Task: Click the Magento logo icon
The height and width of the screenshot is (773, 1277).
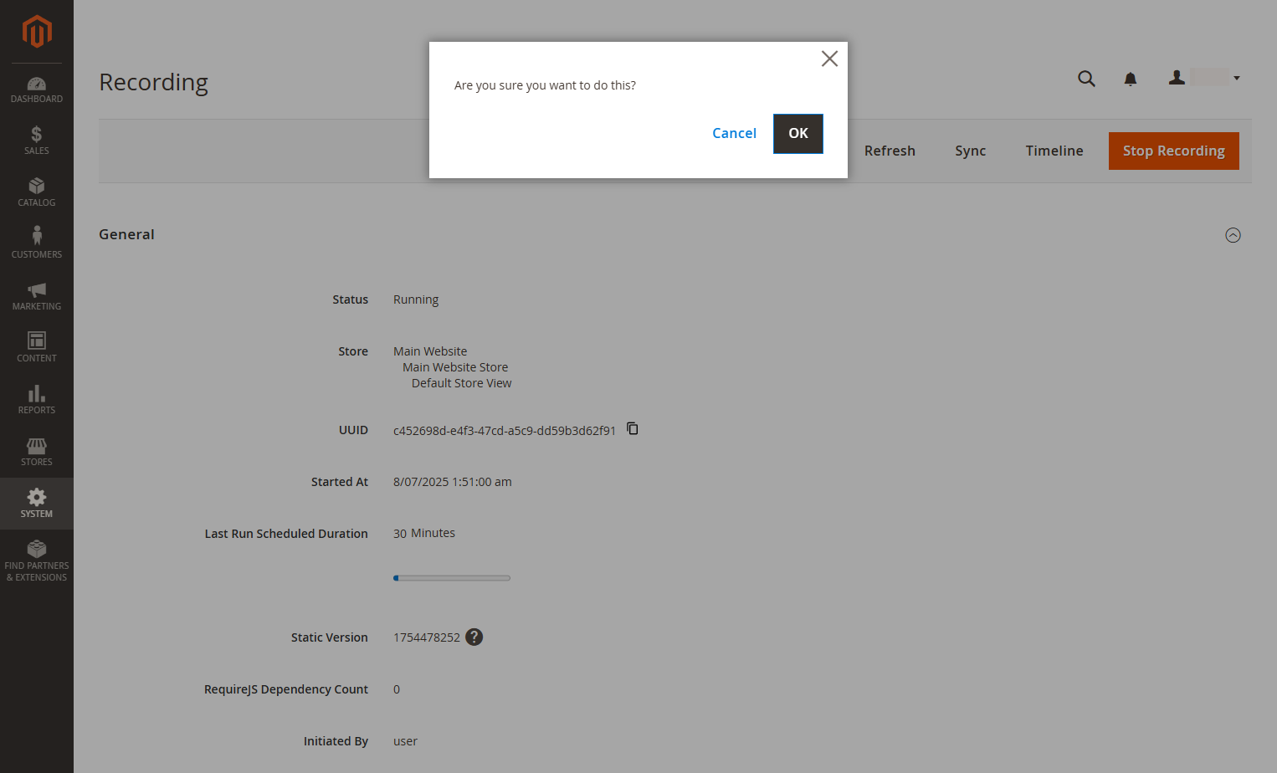Action: pyautogui.click(x=37, y=32)
